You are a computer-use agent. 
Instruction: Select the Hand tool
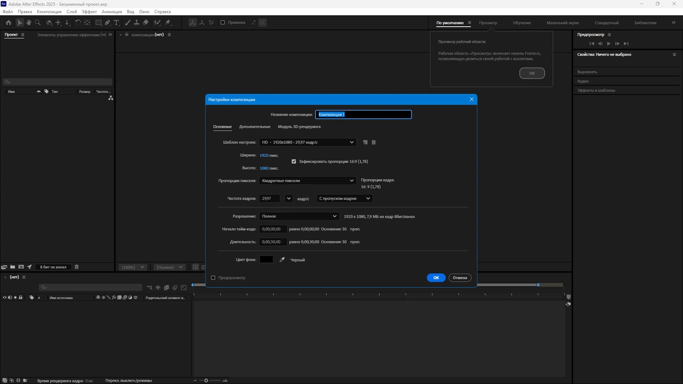(x=28, y=23)
